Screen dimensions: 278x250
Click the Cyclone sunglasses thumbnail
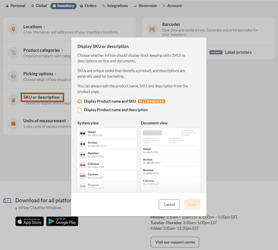pos(83,176)
